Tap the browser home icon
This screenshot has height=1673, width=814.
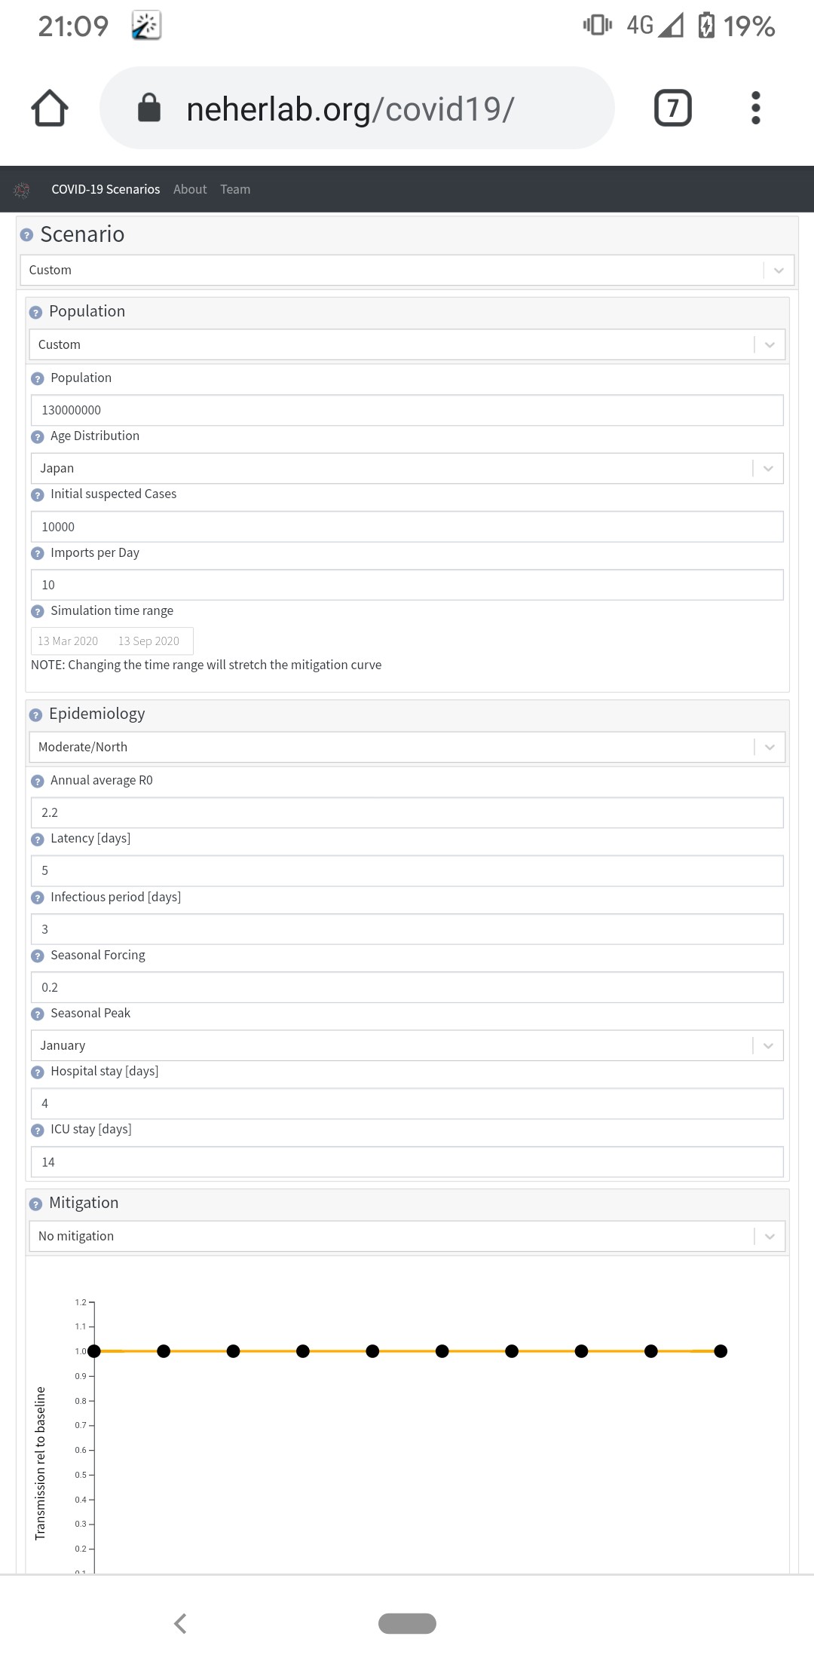pyautogui.click(x=50, y=109)
